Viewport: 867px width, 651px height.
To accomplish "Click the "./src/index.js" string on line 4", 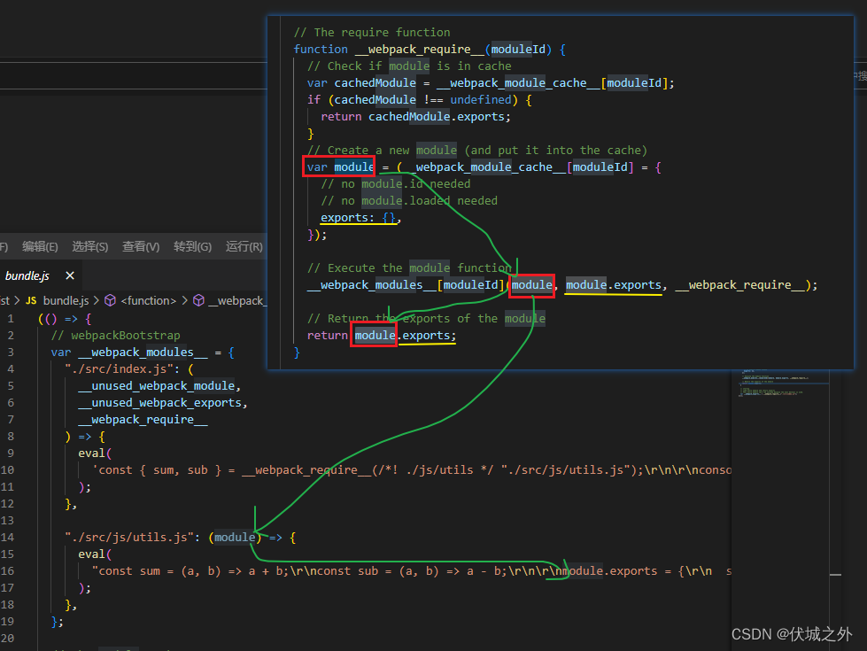I will pyautogui.click(x=117, y=368).
